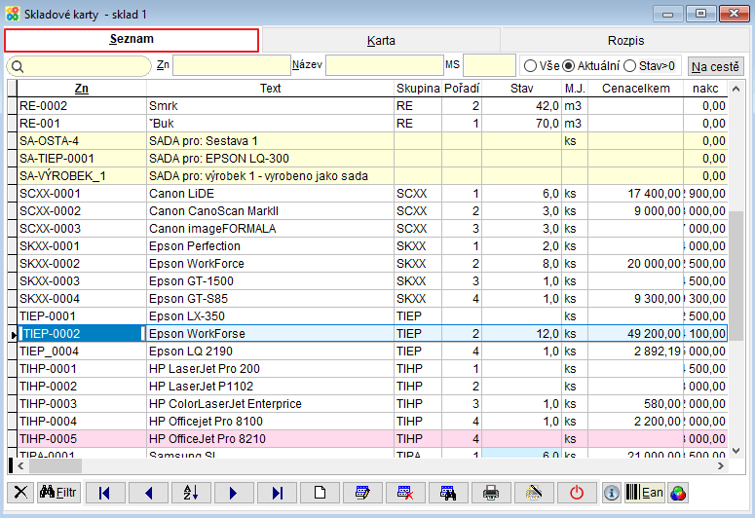The image size is (755, 518).
Task: Click the 'Canon LiDE' cell
Action: pyautogui.click(x=270, y=194)
